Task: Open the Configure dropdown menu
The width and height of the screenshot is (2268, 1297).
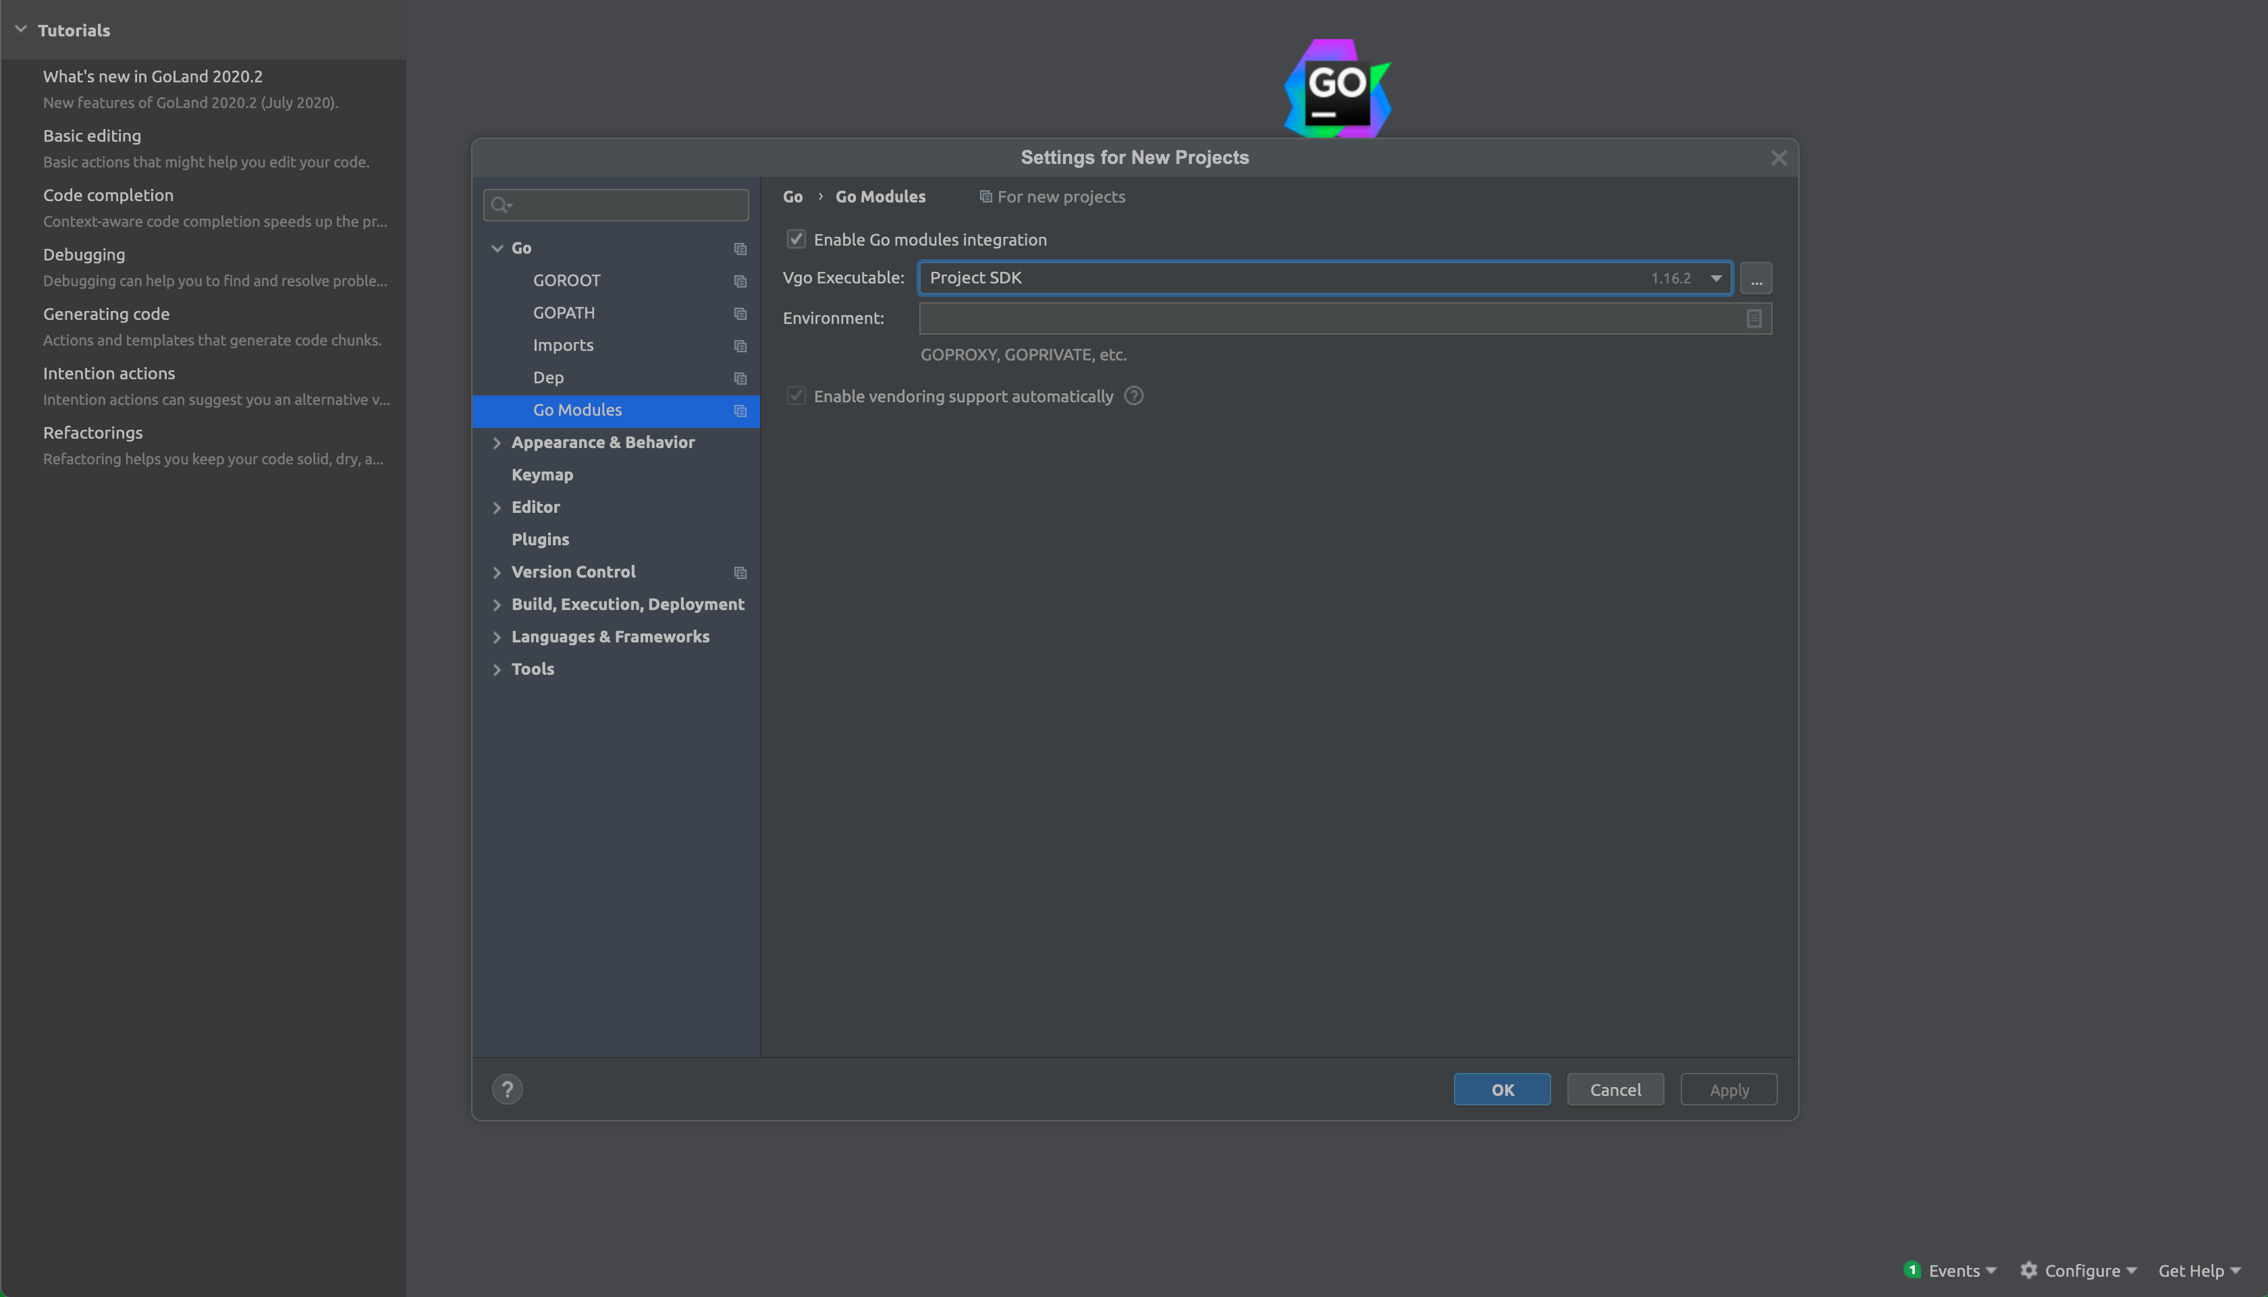Action: click(2090, 1271)
